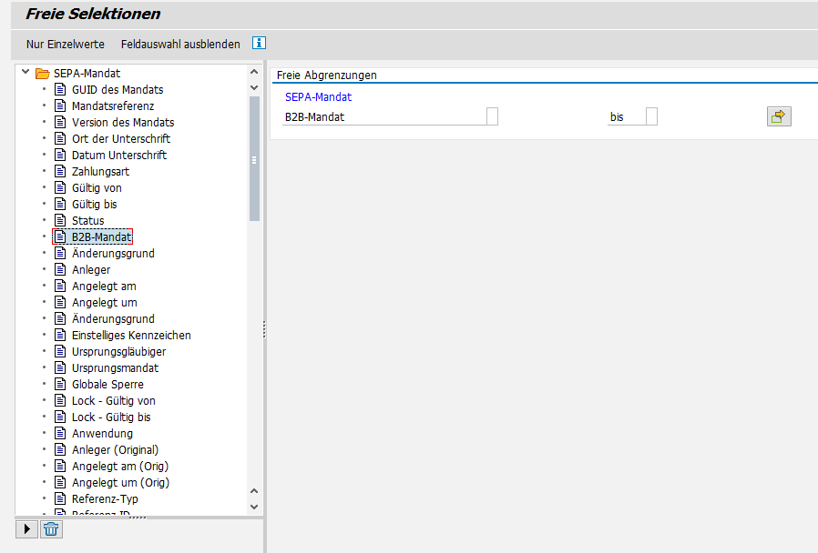Click the 'bis' upper value input field
Image resolution: width=818 pixels, height=553 pixels.
tap(651, 116)
